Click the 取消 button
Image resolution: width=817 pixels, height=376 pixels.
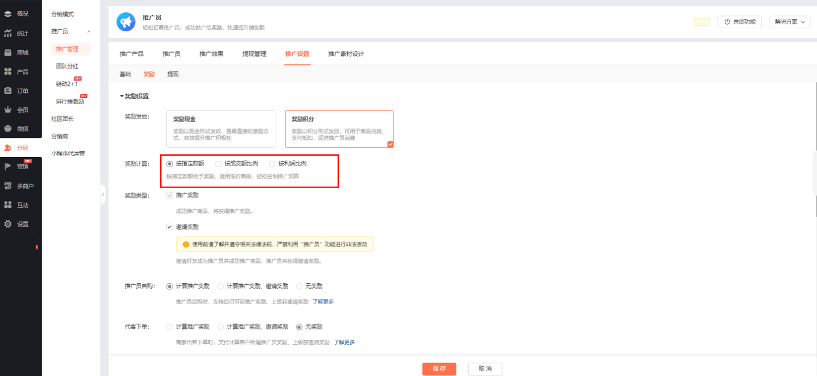(485, 369)
